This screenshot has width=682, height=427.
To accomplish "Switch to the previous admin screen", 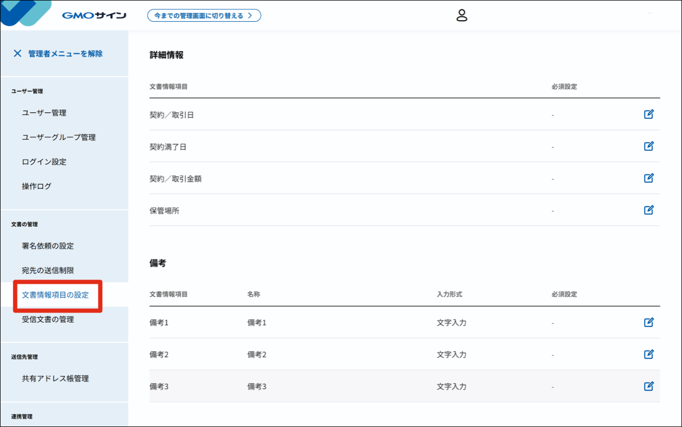I will pyautogui.click(x=204, y=15).
